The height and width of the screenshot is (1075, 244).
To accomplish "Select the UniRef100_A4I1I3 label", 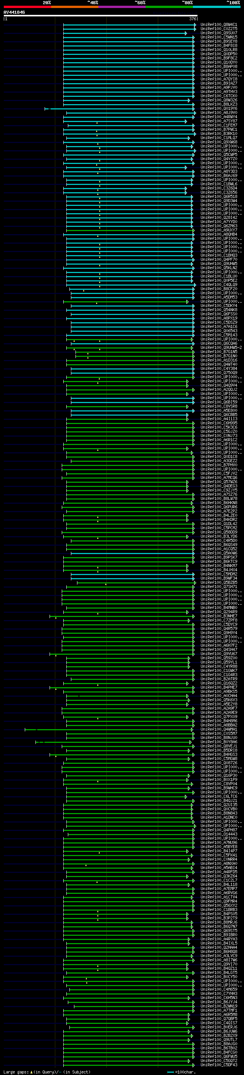I will tap(218, 419).
